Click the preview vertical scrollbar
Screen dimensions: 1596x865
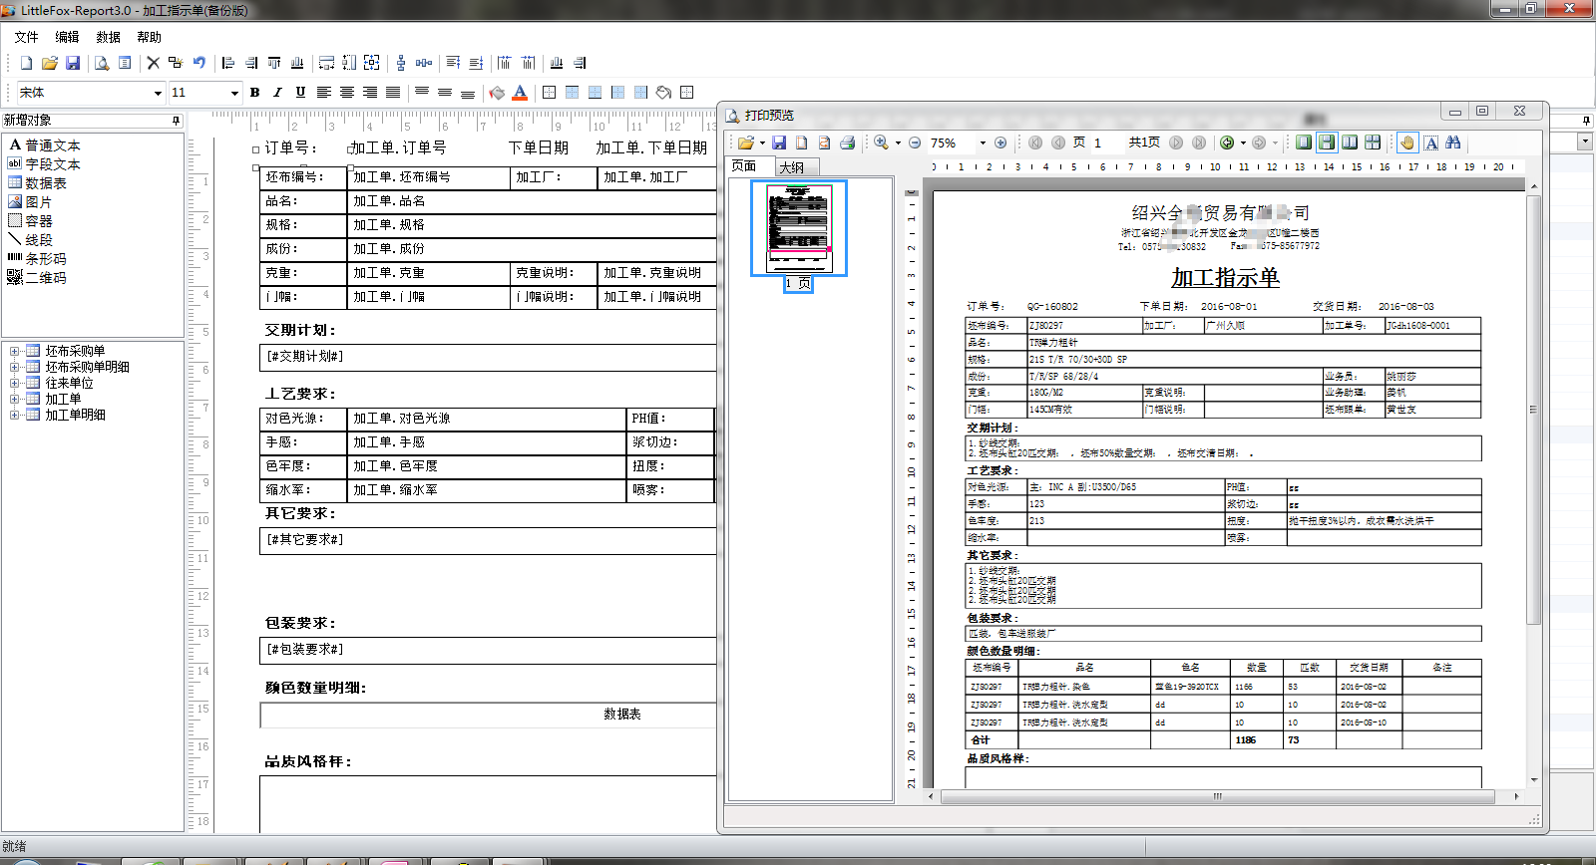[1534, 409]
